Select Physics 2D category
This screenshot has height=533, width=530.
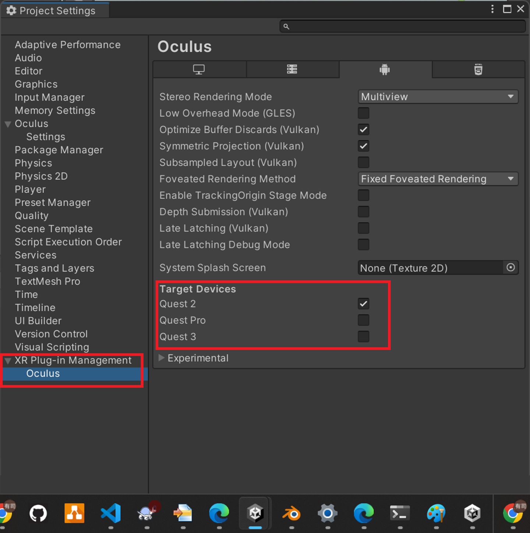click(41, 176)
